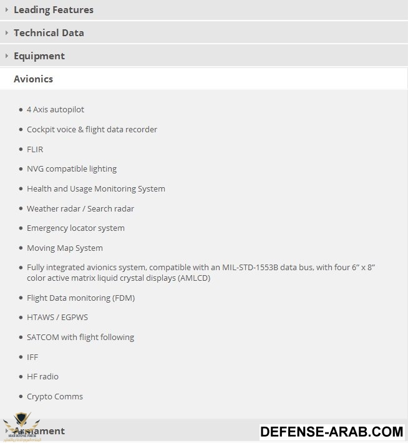The width and height of the screenshot is (408, 443).
Task: Click the arrow icon beside Technical Data
Action: pos(7,32)
